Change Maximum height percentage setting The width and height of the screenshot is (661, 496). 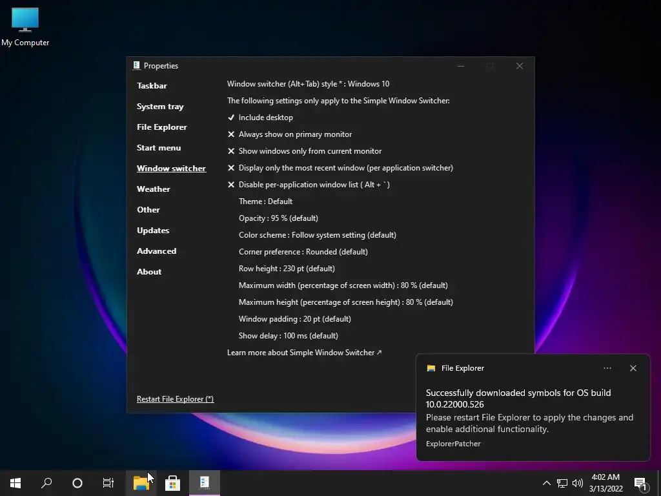(x=346, y=302)
